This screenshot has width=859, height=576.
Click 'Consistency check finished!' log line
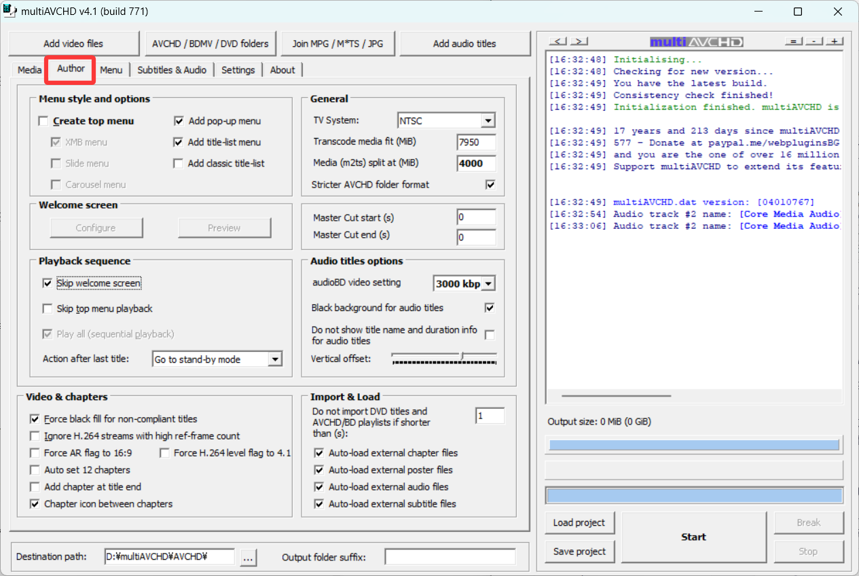point(693,95)
